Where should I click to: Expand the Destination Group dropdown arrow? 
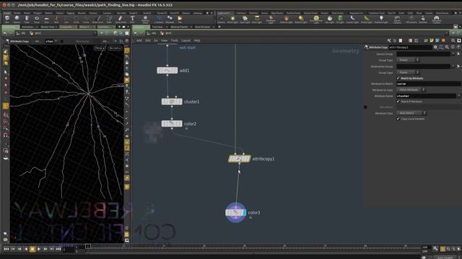453,66
